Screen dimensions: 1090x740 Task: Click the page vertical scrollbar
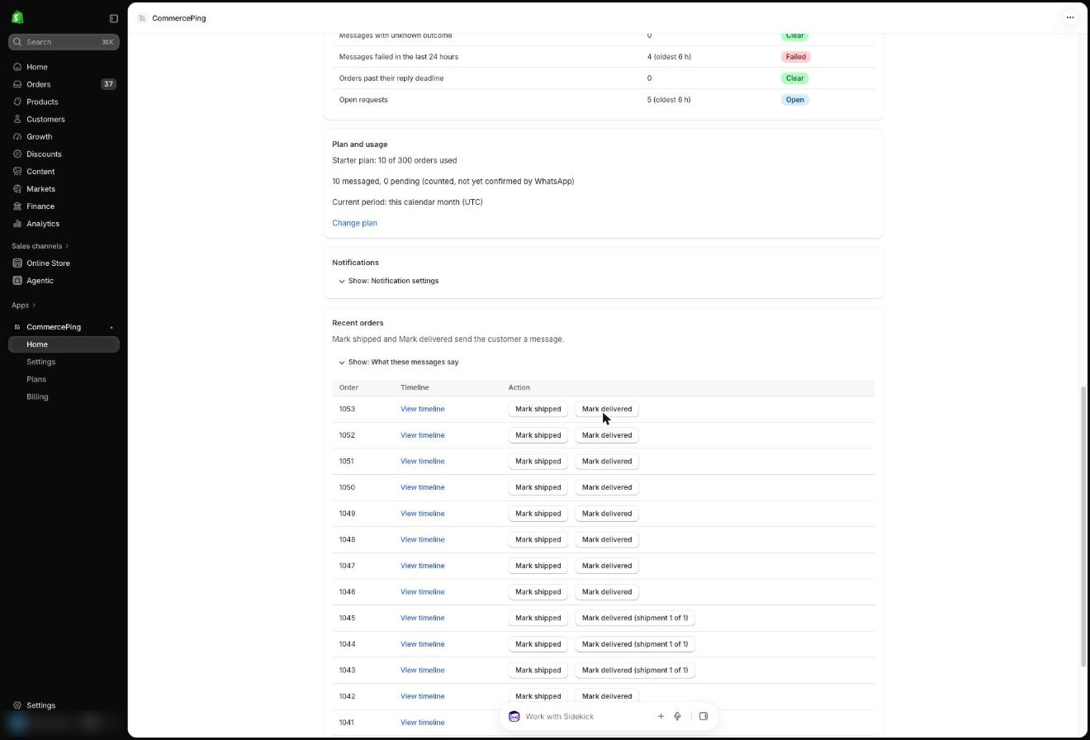tap(1084, 527)
